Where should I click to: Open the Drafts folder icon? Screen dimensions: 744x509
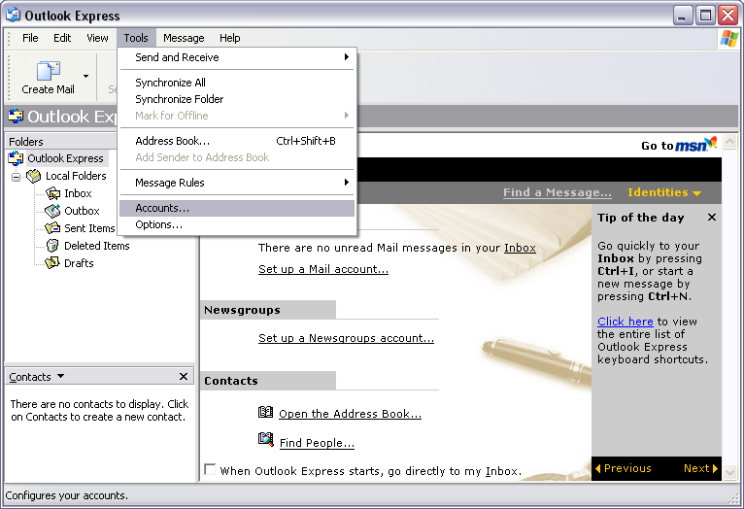52,263
